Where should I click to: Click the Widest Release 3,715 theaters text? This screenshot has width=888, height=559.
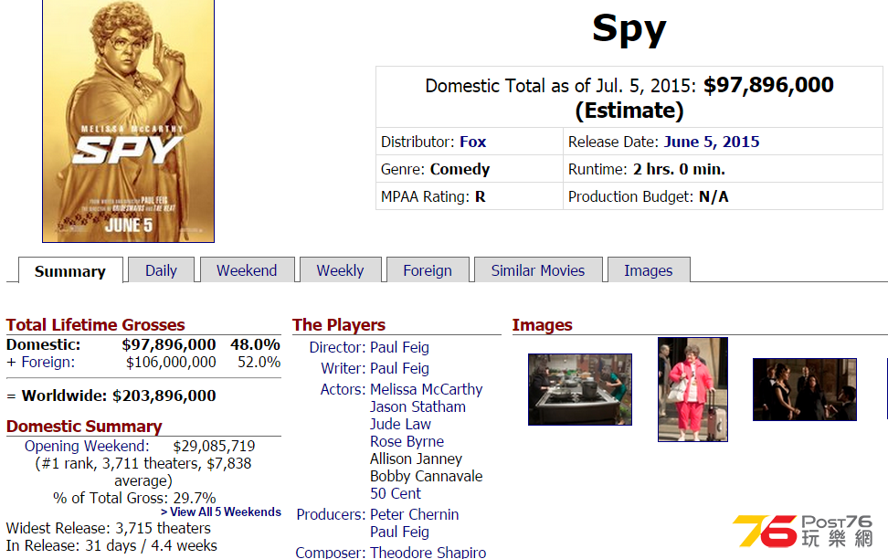(x=109, y=528)
